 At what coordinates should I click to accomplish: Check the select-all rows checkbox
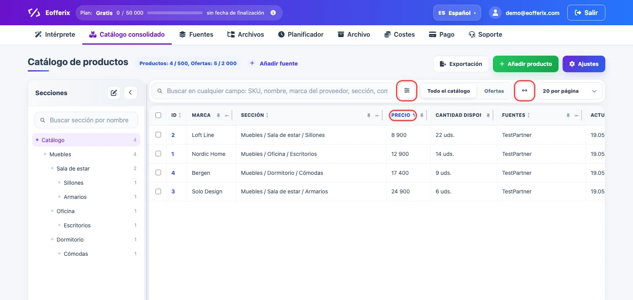point(158,115)
